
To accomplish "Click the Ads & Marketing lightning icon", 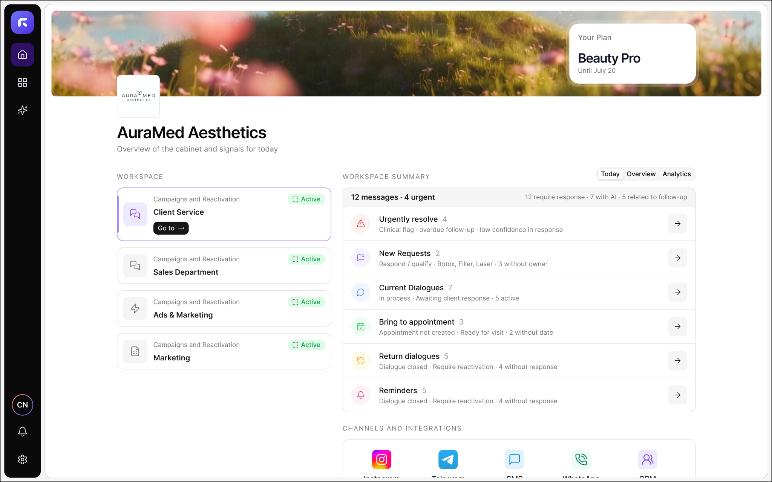I will [x=135, y=308].
